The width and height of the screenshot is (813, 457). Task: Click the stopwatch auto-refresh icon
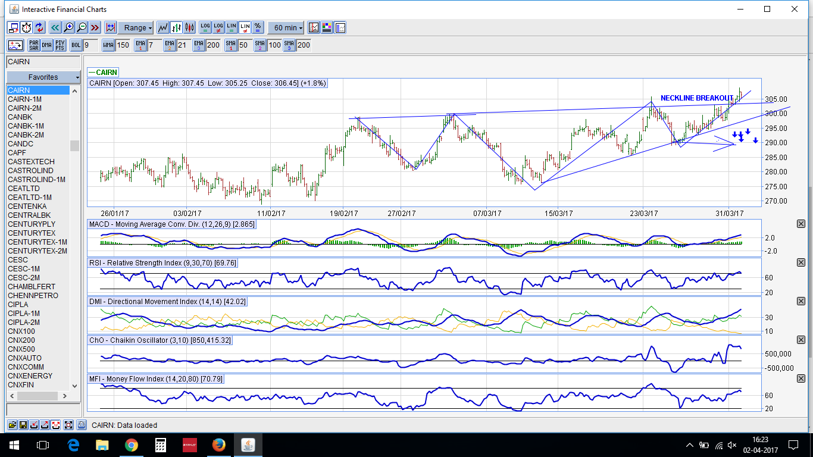tap(27, 27)
